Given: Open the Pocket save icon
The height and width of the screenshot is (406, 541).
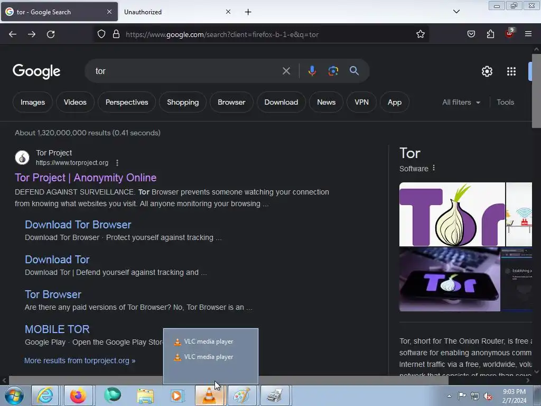Looking at the screenshot, I should (x=471, y=34).
